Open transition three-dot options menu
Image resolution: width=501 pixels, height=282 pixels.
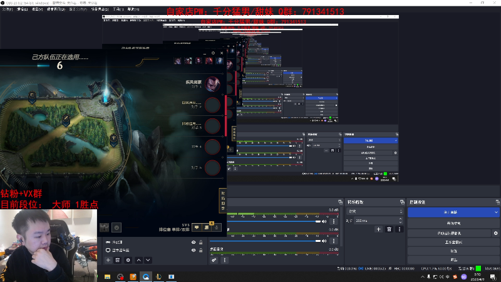coord(400,229)
